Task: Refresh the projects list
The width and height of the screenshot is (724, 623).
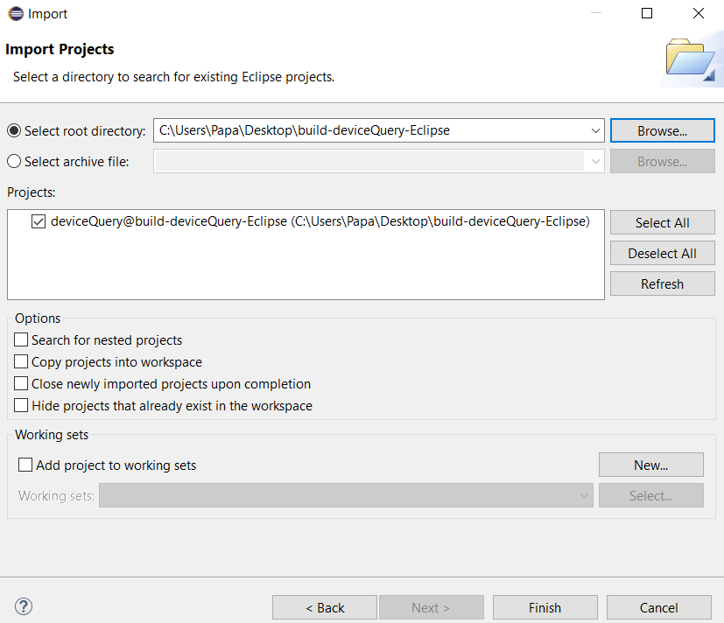Action: point(662,283)
